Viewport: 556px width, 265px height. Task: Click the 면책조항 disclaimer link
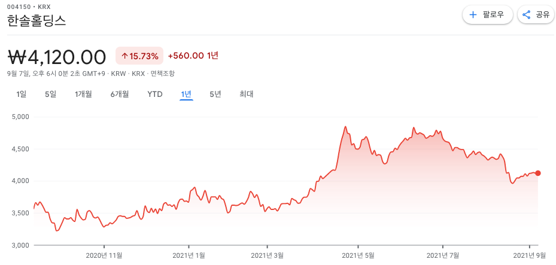click(162, 74)
